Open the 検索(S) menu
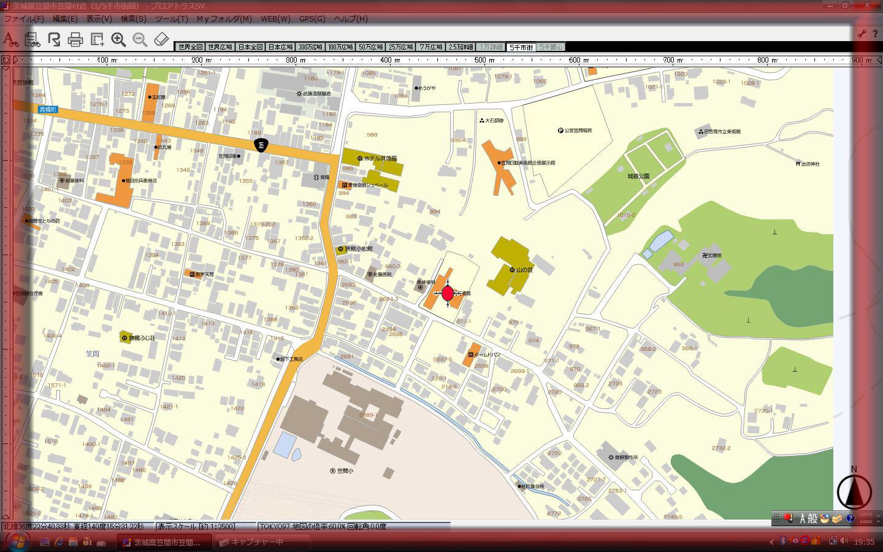 133,19
